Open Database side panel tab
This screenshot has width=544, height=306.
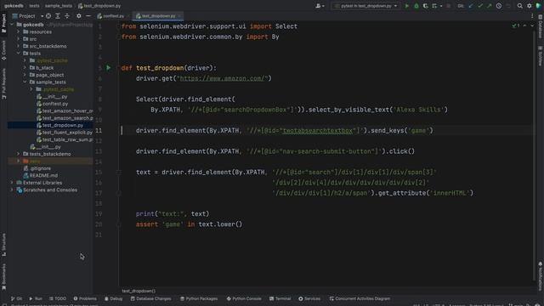pyautogui.click(x=541, y=26)
